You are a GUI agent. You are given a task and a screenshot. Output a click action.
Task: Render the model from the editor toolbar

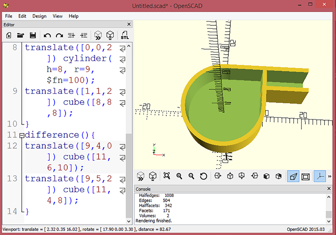[110, 35]
